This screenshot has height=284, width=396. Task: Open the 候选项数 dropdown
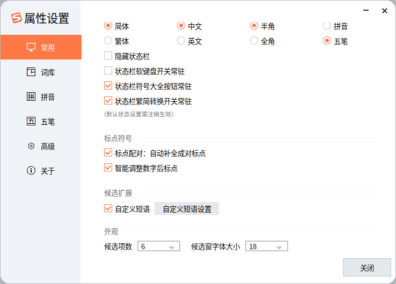click(x=159, y=246)
